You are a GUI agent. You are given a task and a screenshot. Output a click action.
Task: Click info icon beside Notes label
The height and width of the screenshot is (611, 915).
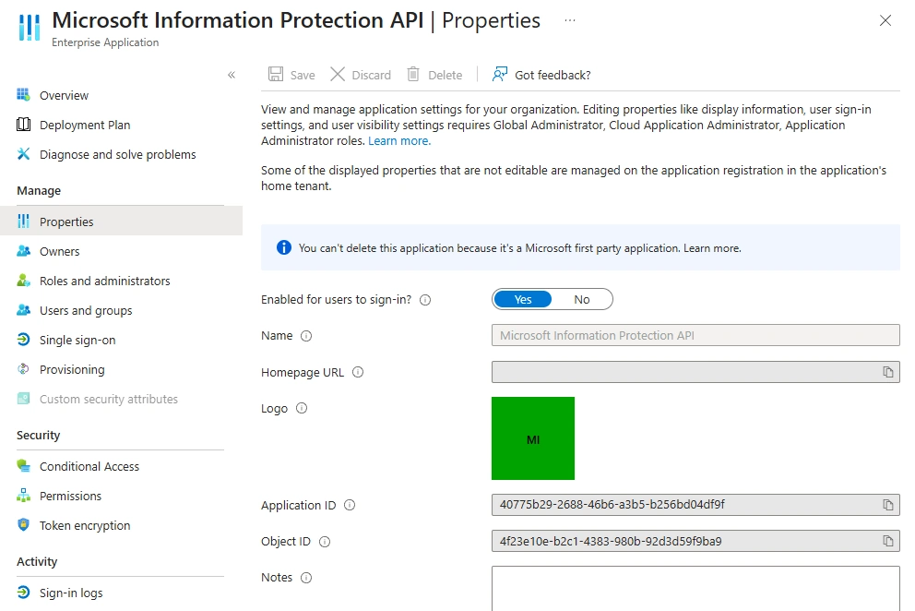click(306, 578)
